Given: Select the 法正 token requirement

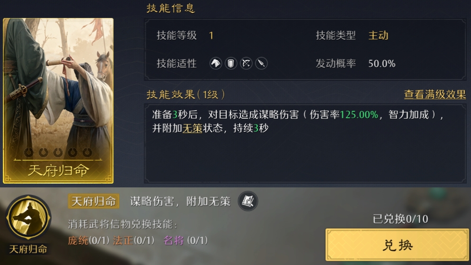Looking at the screenshot, I should [x=134, y=240].
